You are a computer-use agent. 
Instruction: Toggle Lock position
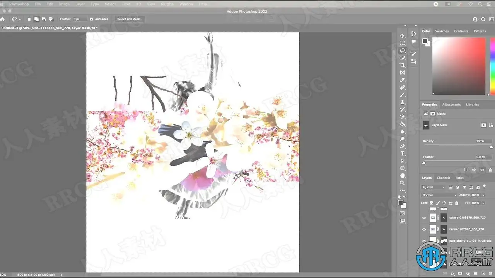click(444, 203)
